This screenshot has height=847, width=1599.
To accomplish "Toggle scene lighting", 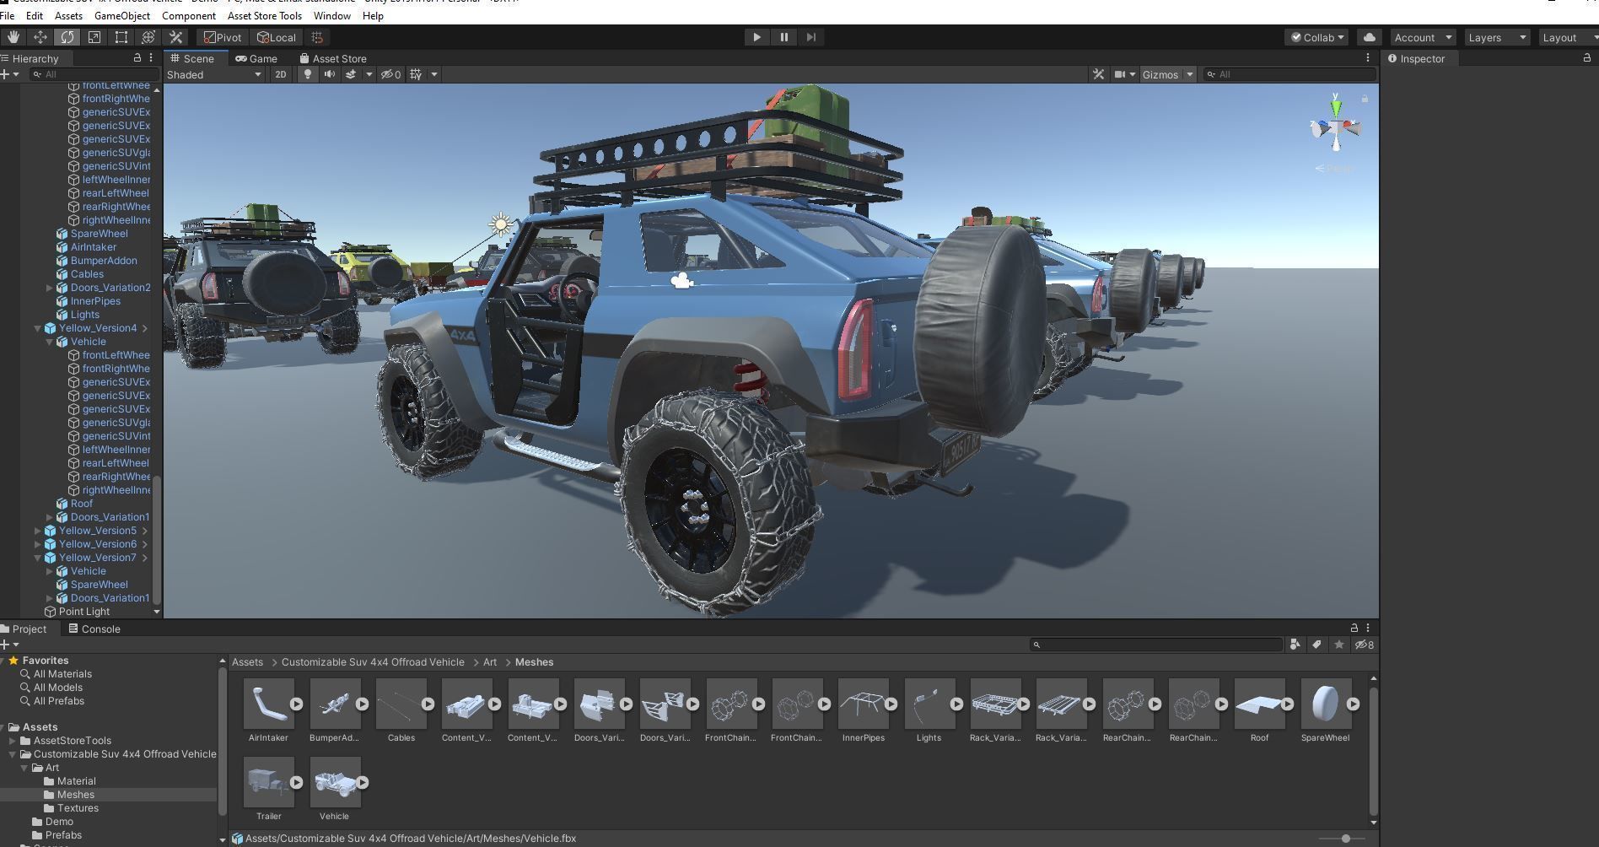I will (308, 74).
